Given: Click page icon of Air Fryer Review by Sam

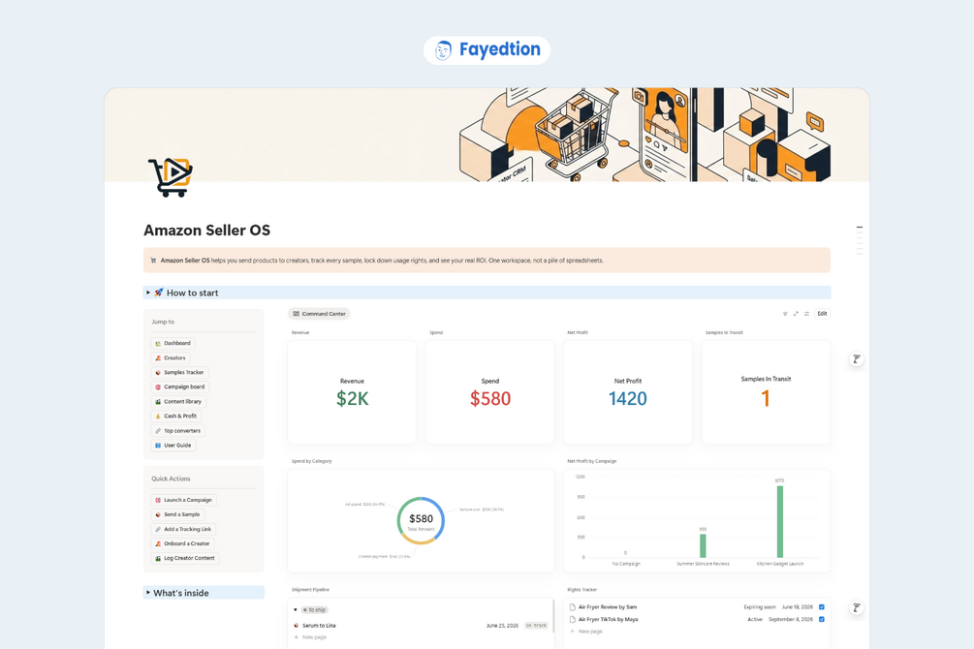Looking at the screenshot, I should pyautogui.click(x=572, y=607).
